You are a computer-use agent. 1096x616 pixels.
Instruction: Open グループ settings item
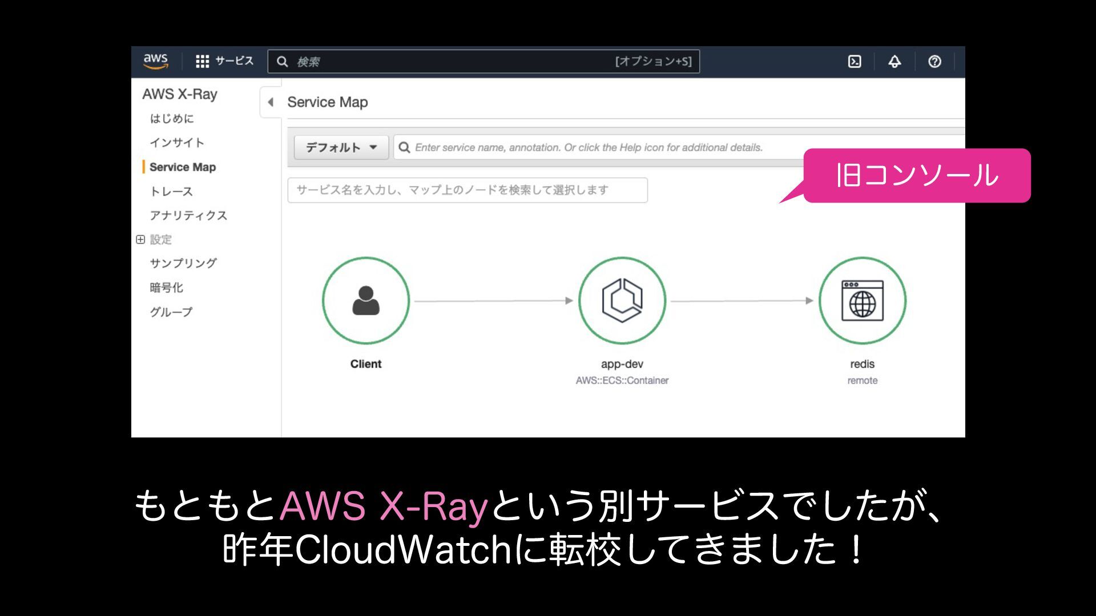[x=171, y=312]
